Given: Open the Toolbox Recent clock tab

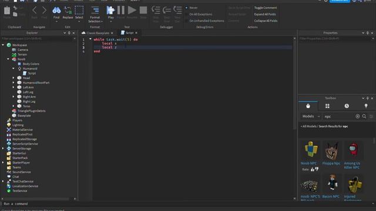Looking at the screenshot, I should click(x=347, y=105).
